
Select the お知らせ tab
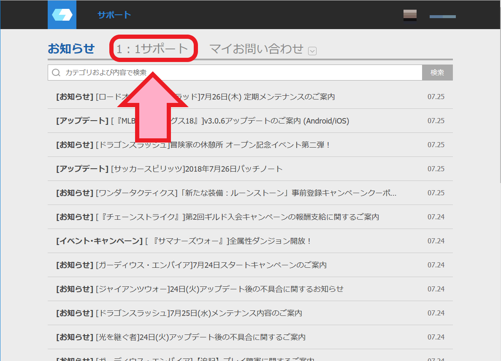[x=71, y=48]
